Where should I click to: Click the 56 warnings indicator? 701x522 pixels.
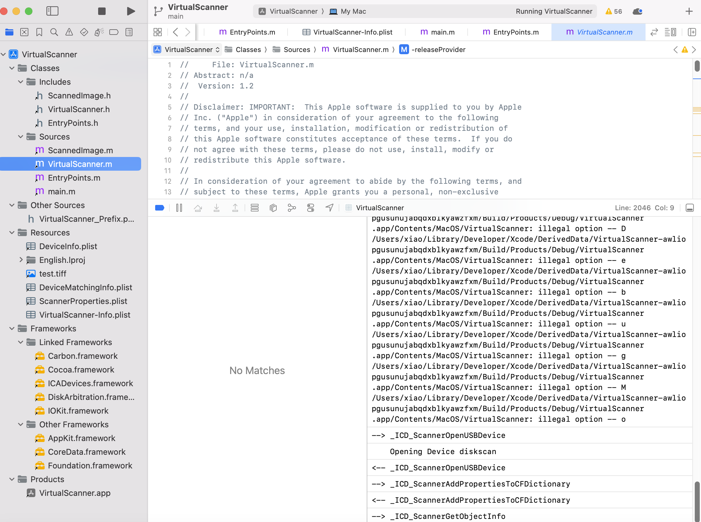[613, 12]
